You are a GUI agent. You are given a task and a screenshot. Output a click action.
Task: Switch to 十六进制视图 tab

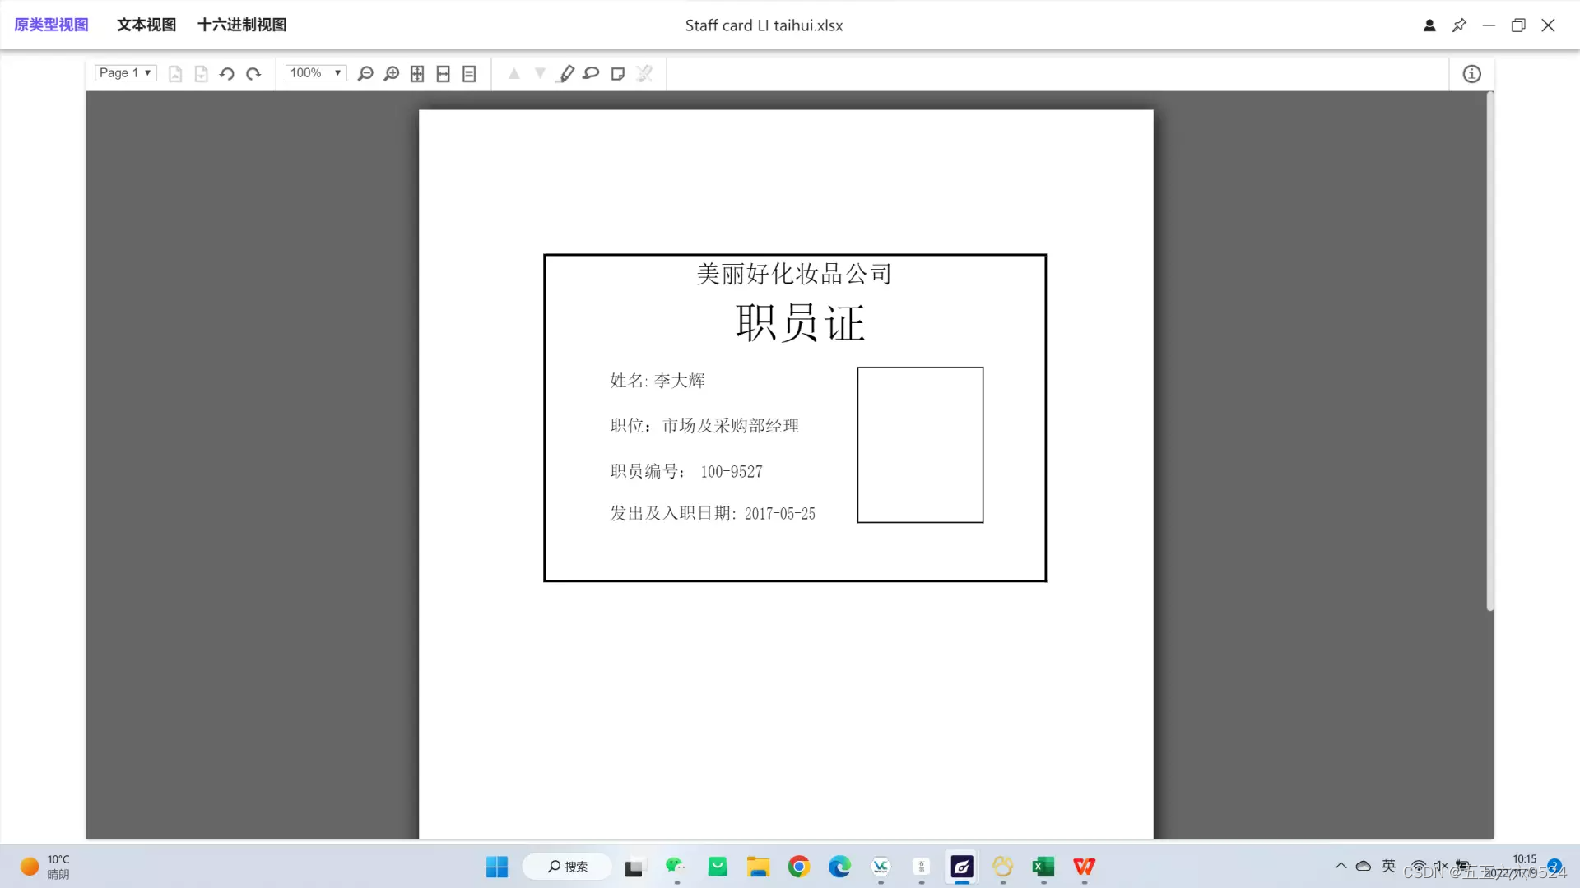pos(242,25)
